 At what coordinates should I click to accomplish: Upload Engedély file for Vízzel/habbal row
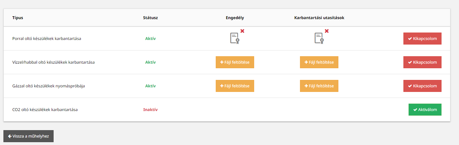click(x=235, y=62)
